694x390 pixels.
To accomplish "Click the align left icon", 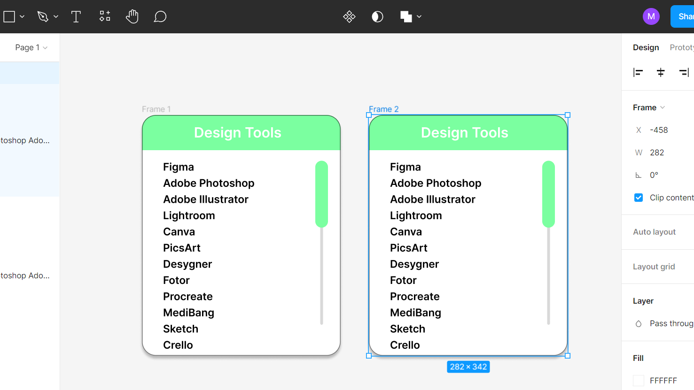I will [638, 72].
